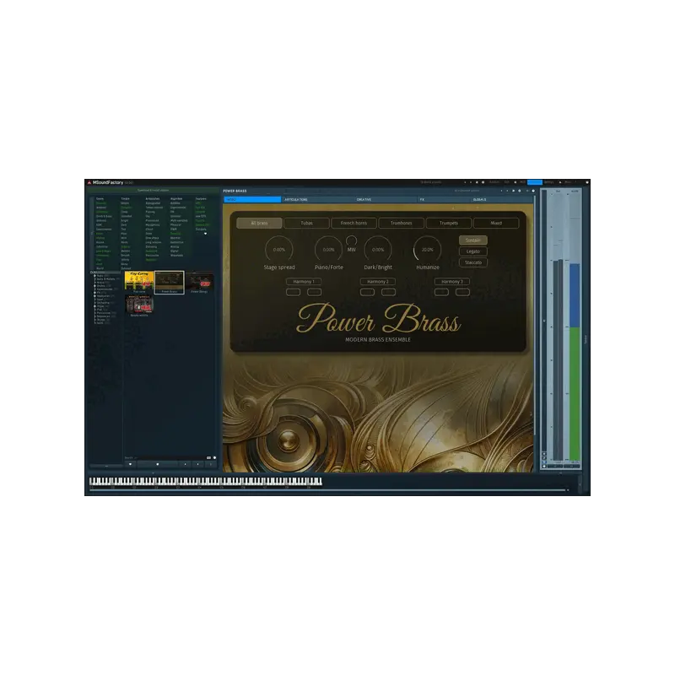Choose the All brass section

[x=259, y=223]
